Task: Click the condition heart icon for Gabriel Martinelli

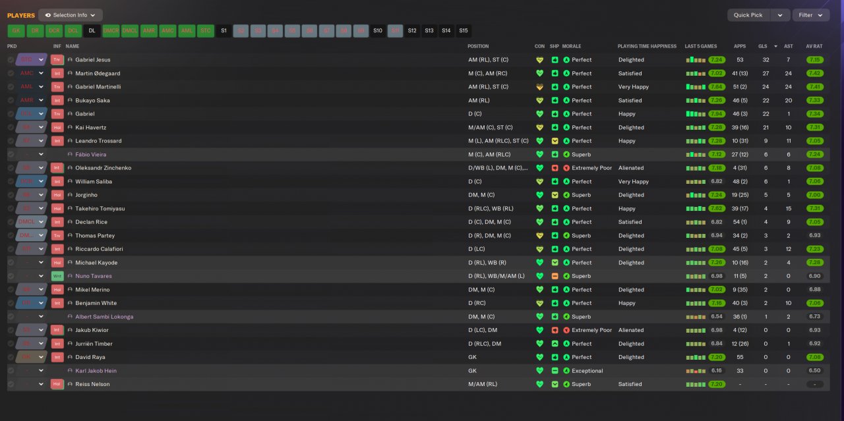Action: [x=539, y=87]
